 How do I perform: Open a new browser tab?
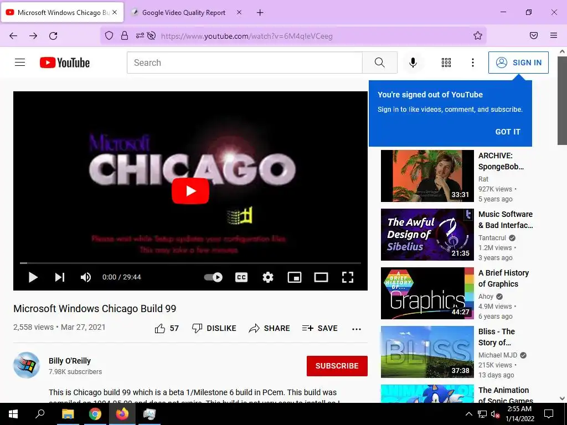[x=260, y=13]
